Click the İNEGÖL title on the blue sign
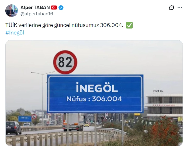 pyautogui.click(x=97, y=87)
